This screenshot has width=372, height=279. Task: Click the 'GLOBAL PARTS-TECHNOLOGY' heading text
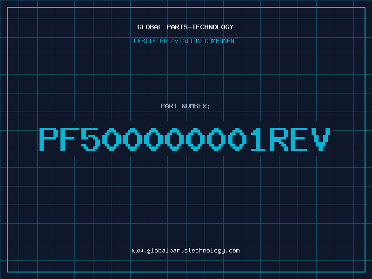coord(186,27)
